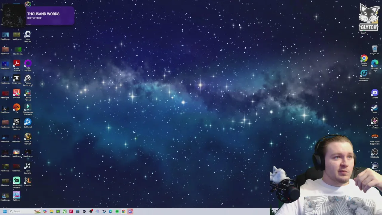This screenshot has width=382, height=215.
Task: Launch OBS Studio desktop shortcut
Action: pos(375,154)
